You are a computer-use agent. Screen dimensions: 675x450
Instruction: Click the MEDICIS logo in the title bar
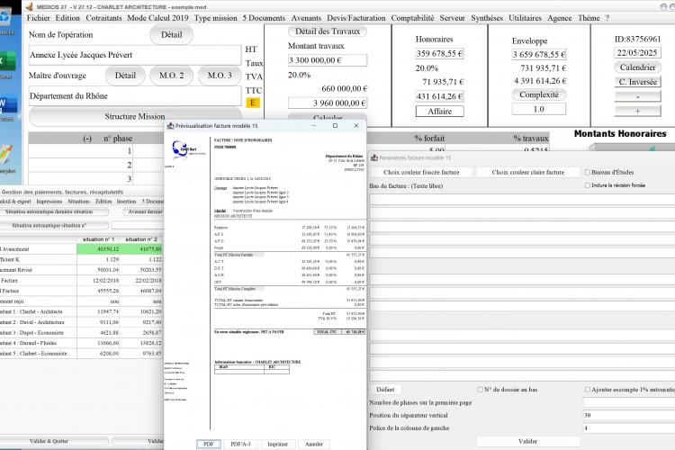point(29,6)
